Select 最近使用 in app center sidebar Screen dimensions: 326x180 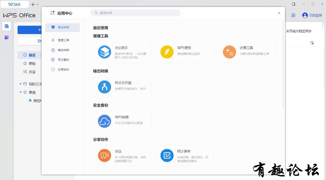coord(62,27)
